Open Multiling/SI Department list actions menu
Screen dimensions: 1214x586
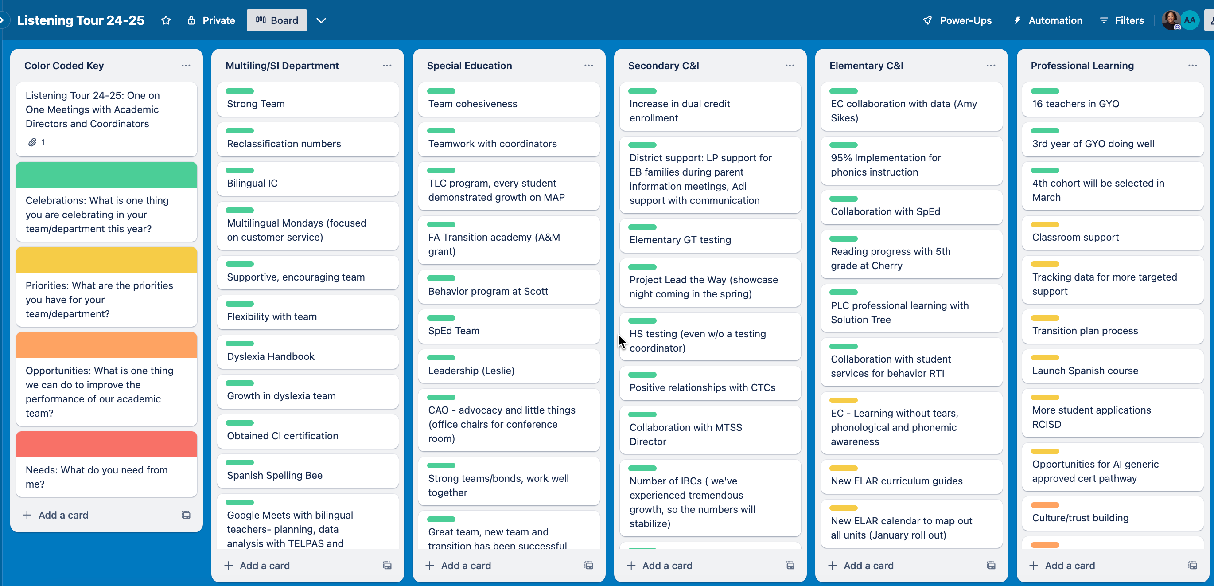[387, 66]
